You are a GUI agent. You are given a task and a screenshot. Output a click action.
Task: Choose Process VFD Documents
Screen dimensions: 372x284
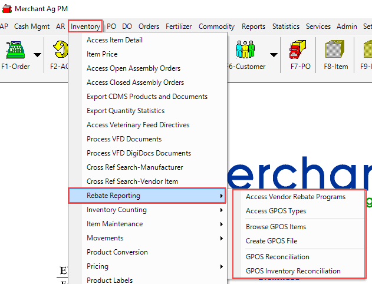coord(124,139)
